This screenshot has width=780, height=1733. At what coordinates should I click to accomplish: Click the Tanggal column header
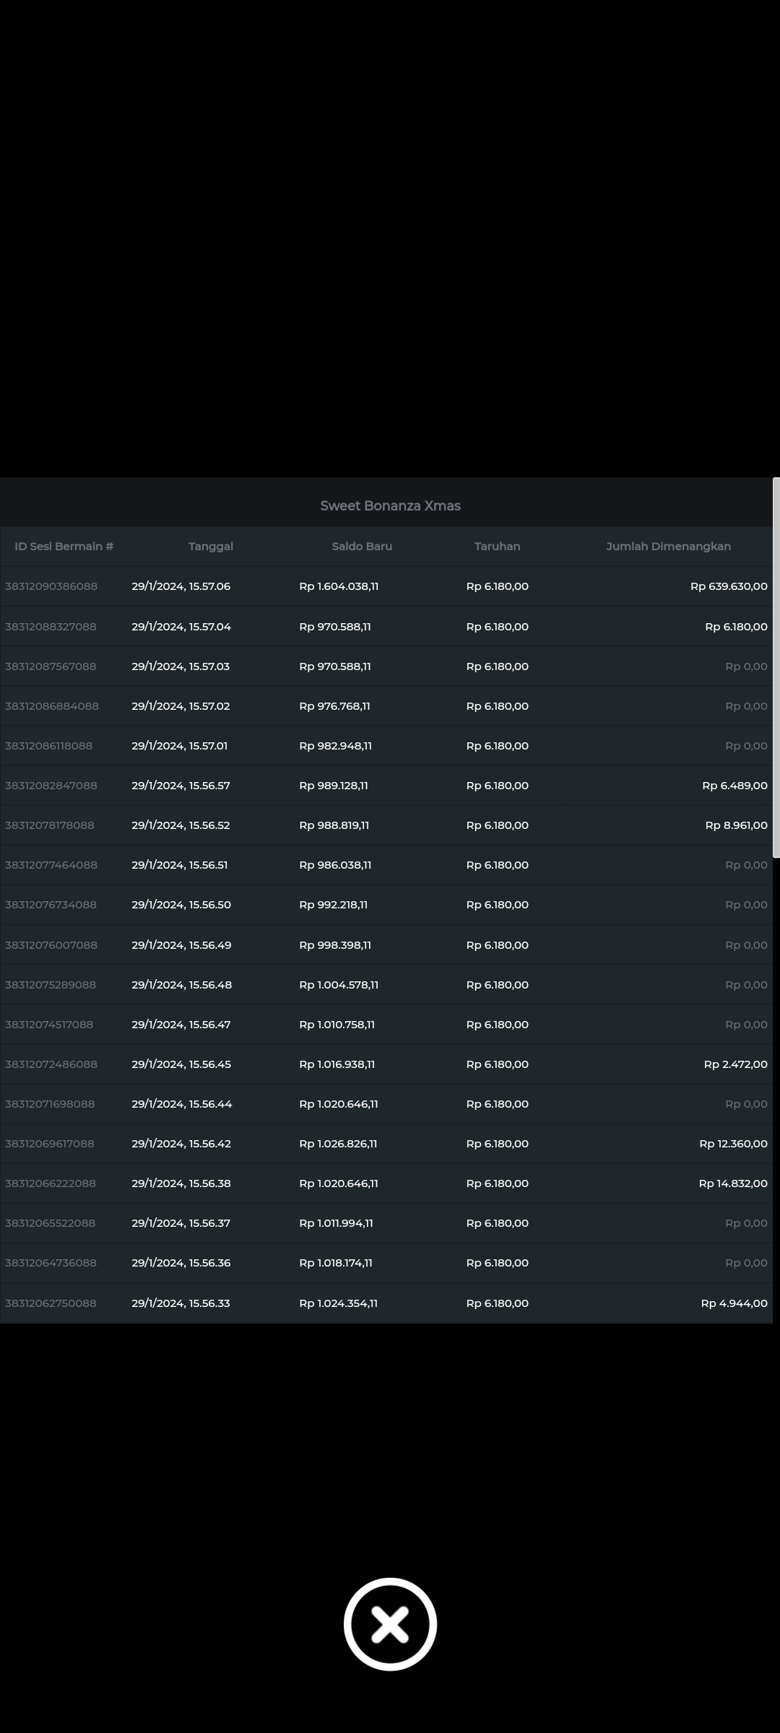click(211, 547)
